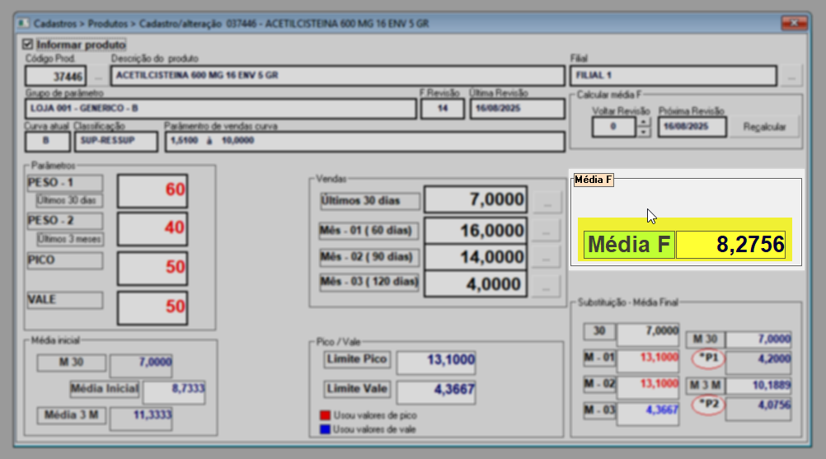Click PESO - 1 value 60
Viewport: 826px width, 459px height.
click(x=153, y=190)
